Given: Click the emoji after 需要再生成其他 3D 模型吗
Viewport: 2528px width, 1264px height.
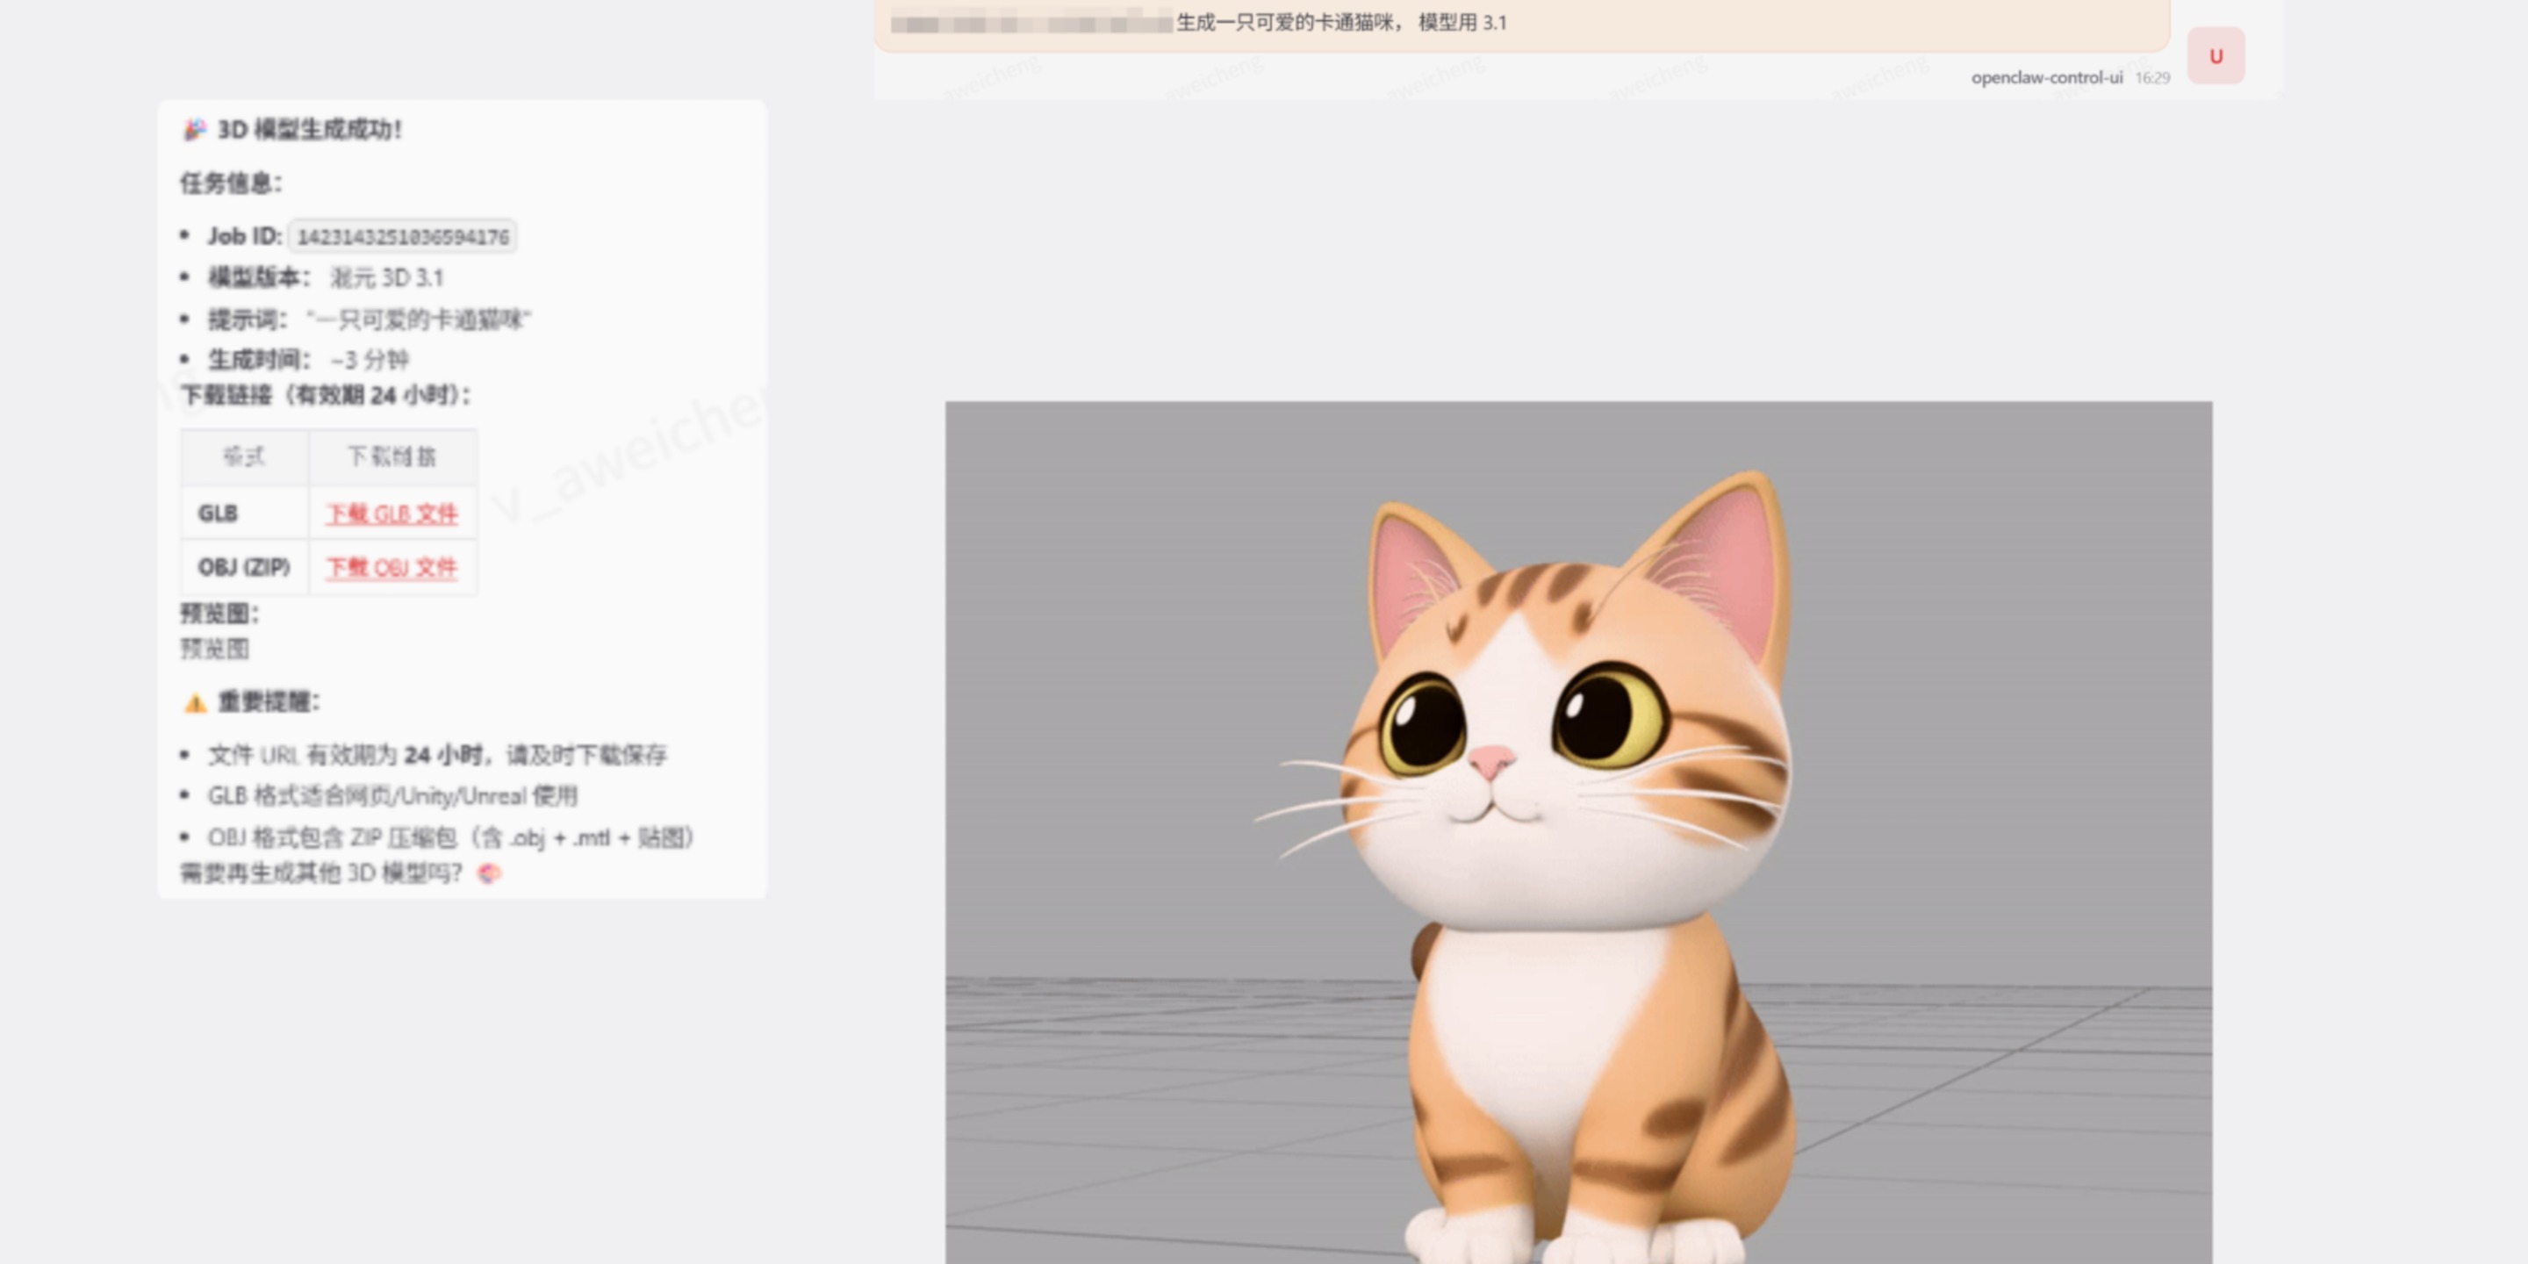Looking at the screenshot, I should click(489, 873).
